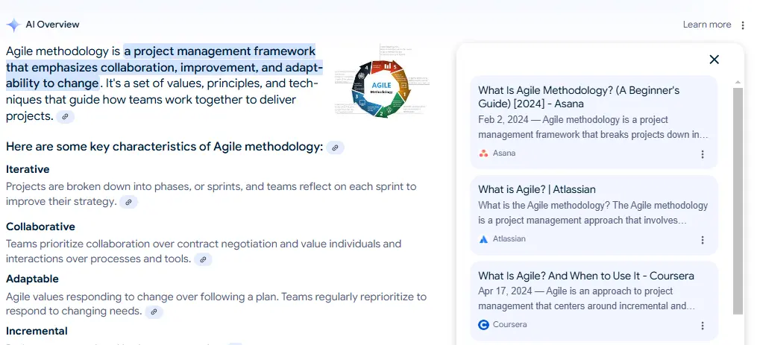This screenshot has width=757, height=345.
Task: Click the Learn more link
Action: pos(706,25)
